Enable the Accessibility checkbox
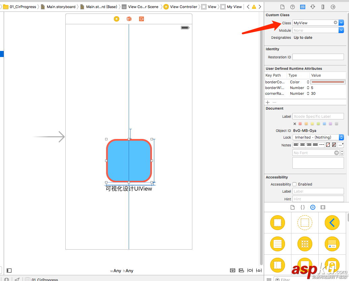The width and height of the screenshot is (349, 281). pyautogui.click(x=294, y=184)
